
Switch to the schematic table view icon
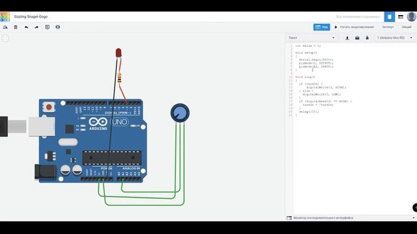click(x=401, y=17)
